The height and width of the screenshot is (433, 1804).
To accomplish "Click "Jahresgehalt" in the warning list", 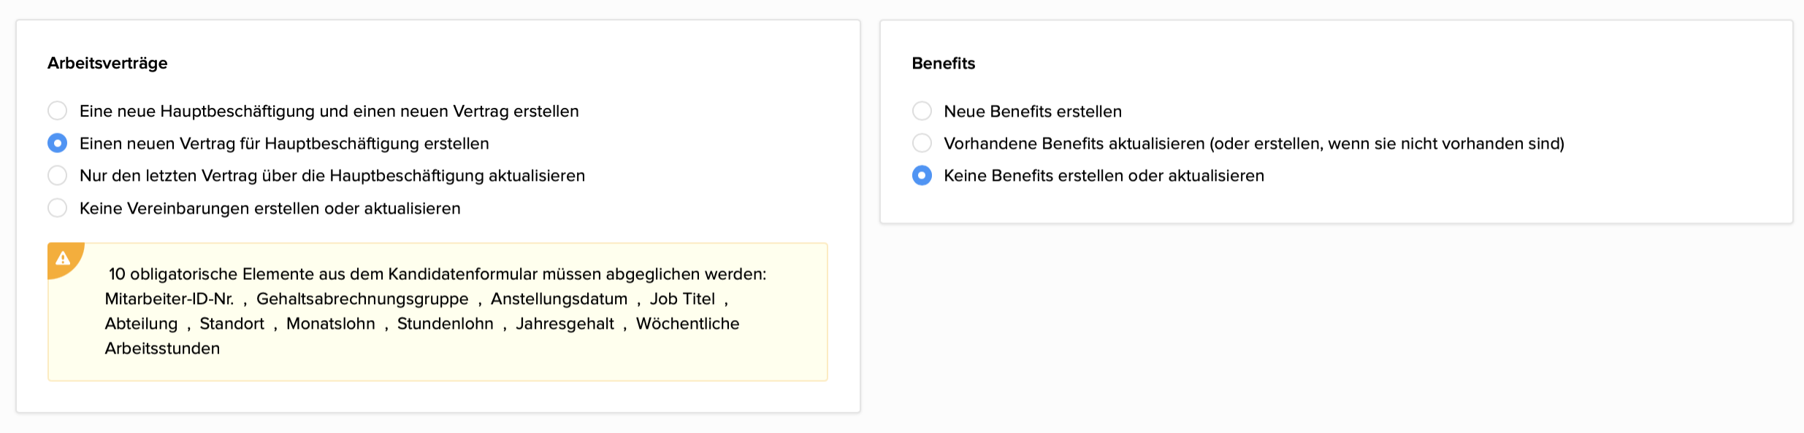I will 565,324.
